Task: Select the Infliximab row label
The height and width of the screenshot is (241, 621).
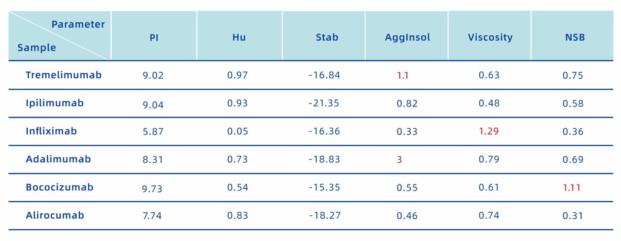Action: coord(51,131)
